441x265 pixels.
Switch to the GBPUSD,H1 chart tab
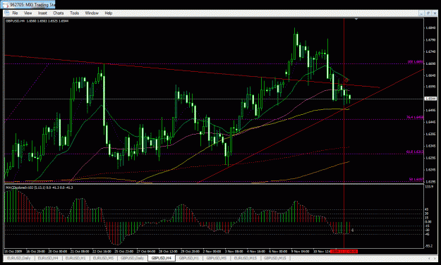coord(189,258)
